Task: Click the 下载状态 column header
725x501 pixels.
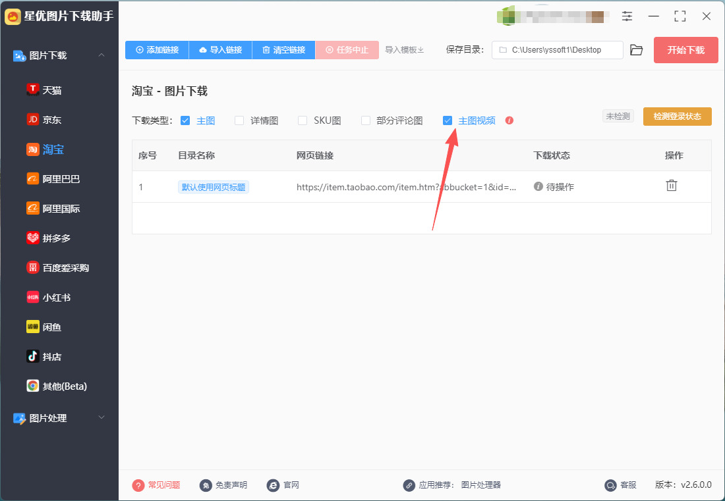Action: pos(552,155)
